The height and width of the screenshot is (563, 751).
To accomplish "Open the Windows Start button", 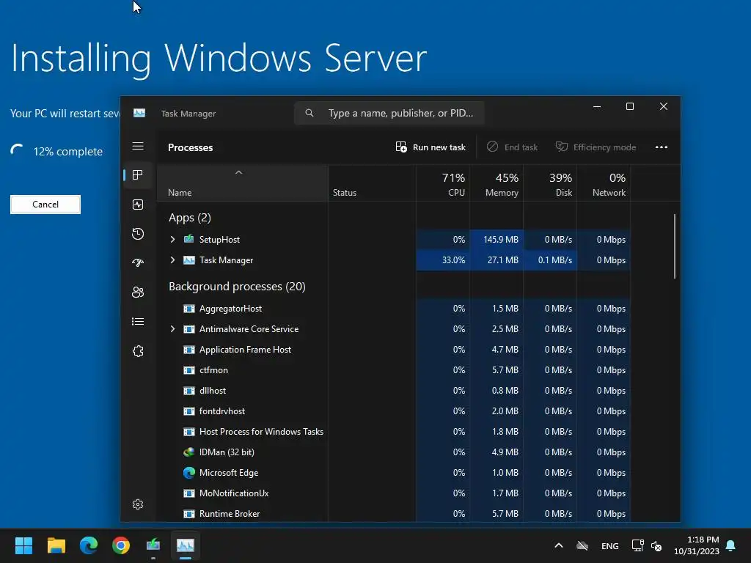I will tap(23, 545).
